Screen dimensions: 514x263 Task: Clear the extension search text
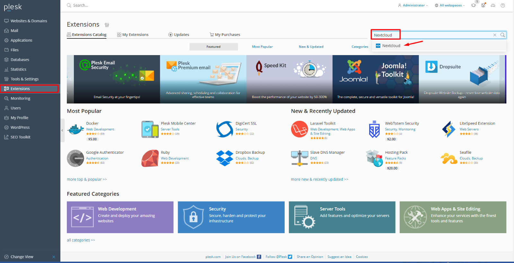pyautogui.click(x=495, y=35)
